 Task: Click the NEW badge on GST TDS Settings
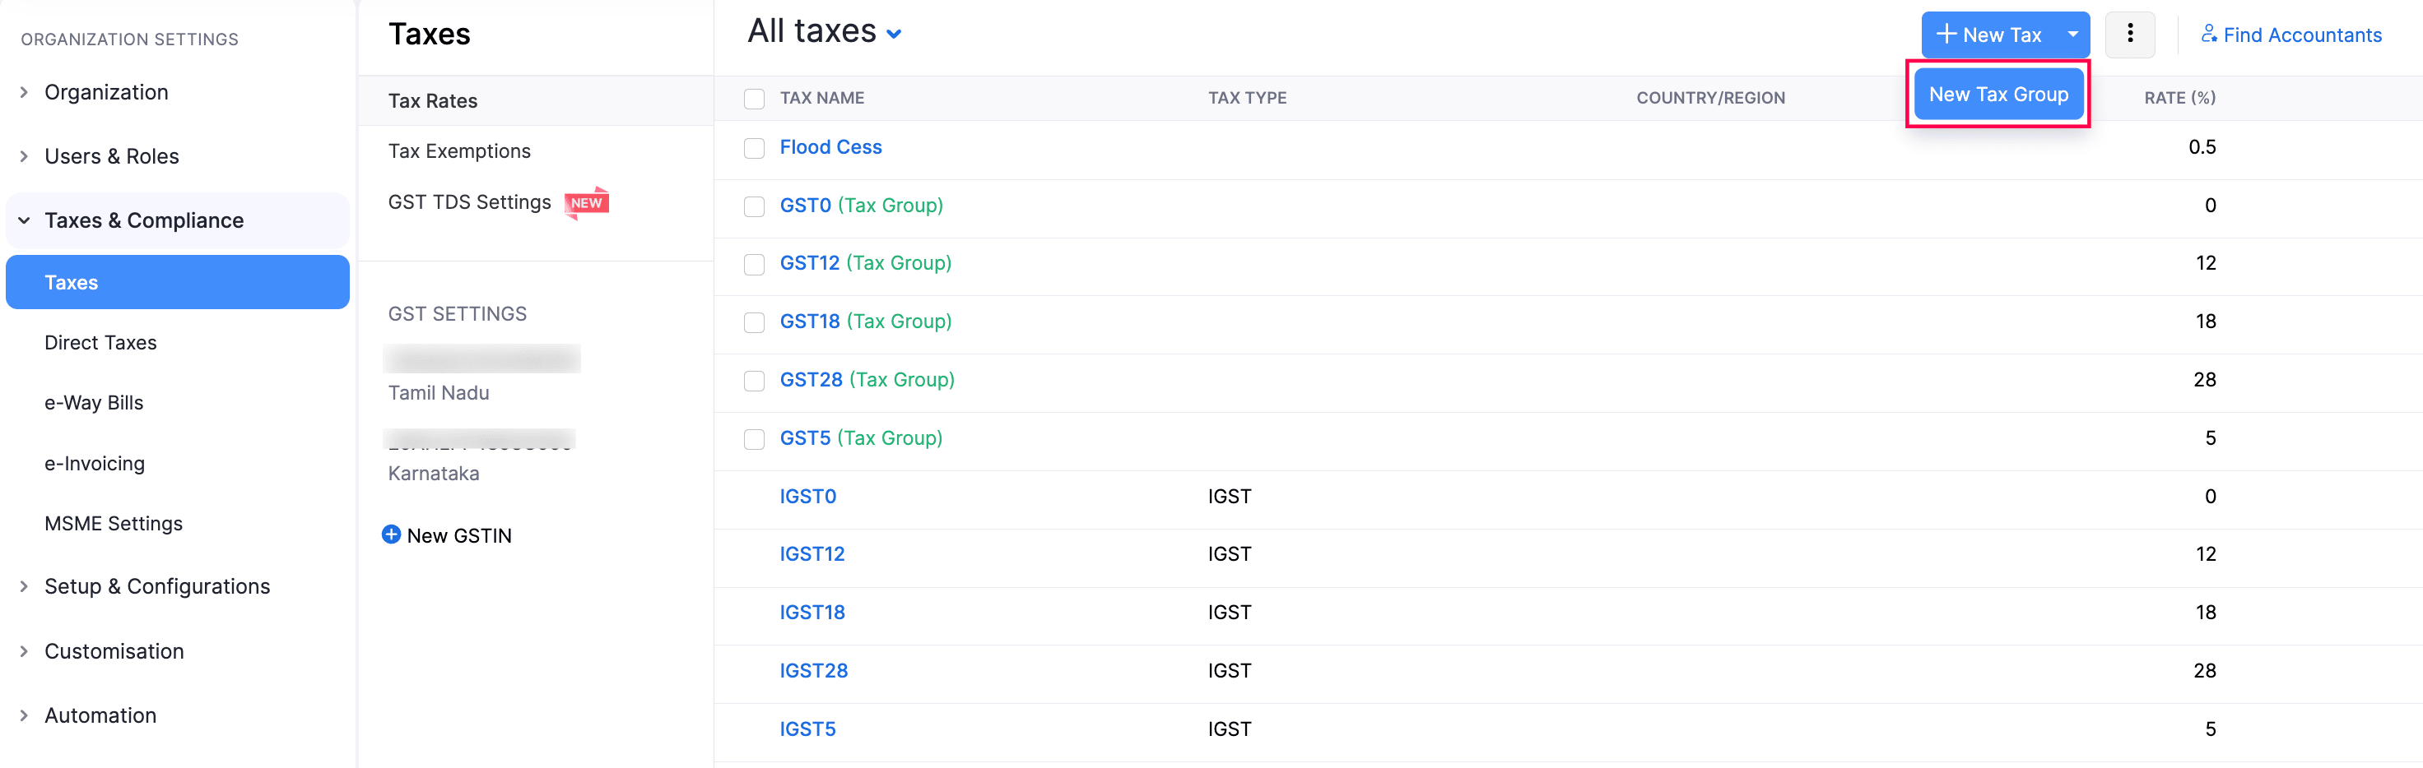[587, 202]
